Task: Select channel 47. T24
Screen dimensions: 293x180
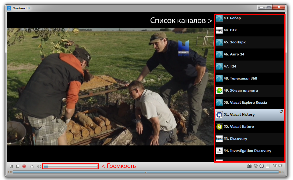Action: 250,66
